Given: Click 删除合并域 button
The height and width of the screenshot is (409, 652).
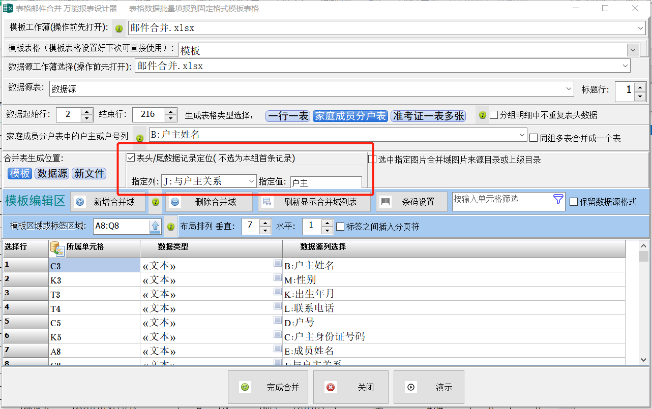Looking at the screenshot, I should [x=209, y=202].
